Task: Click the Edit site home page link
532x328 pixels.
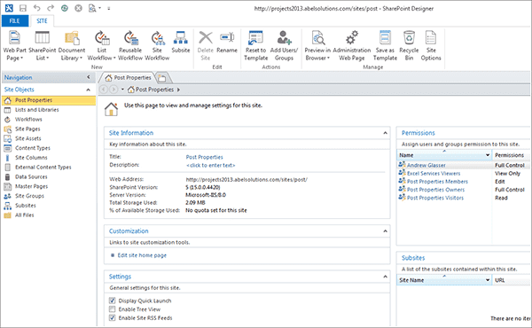Action: click(x=142, y=255)
